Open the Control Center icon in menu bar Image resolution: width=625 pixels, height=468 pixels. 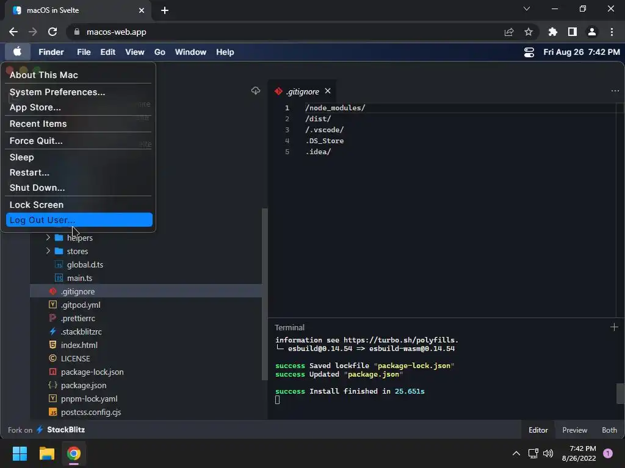[x=529, y=52]
